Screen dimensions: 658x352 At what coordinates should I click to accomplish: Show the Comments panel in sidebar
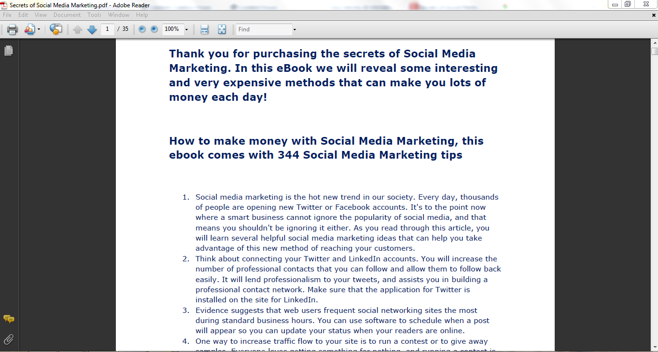[x=8, y=319]
